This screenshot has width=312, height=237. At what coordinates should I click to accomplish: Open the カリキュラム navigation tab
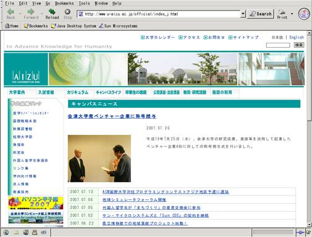[x=78, y=92]
